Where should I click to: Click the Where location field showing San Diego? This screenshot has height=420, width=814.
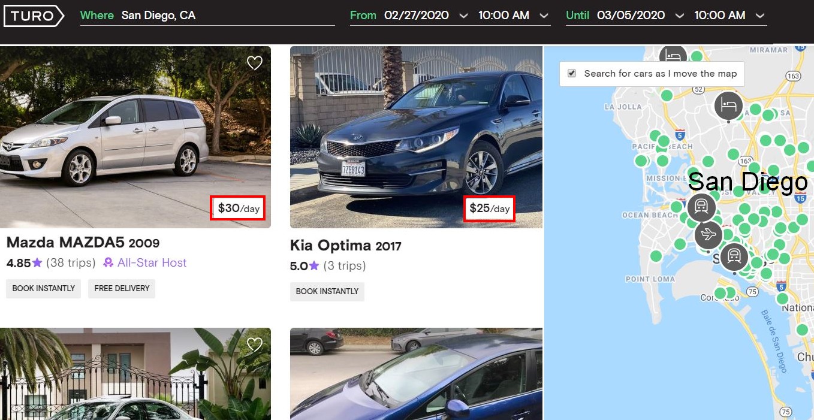tap(227, 16)
